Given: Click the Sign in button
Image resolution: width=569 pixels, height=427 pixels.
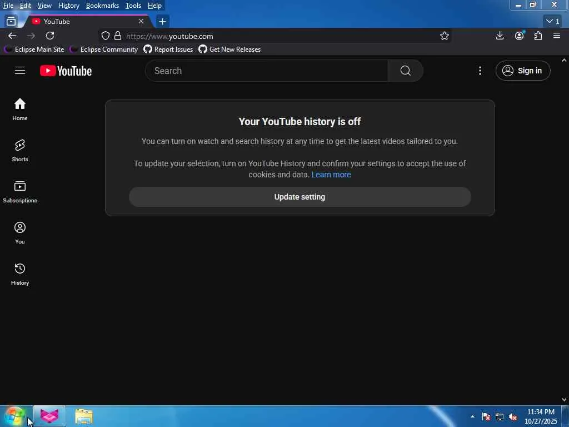Looking at the screenshot, I should (x=523, y=71).
